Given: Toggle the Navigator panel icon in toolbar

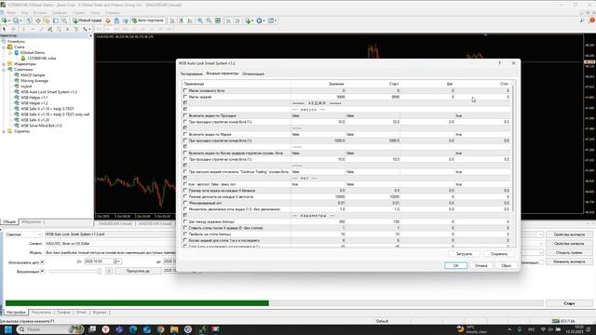Looking at the screenshot, I should 47,20.
